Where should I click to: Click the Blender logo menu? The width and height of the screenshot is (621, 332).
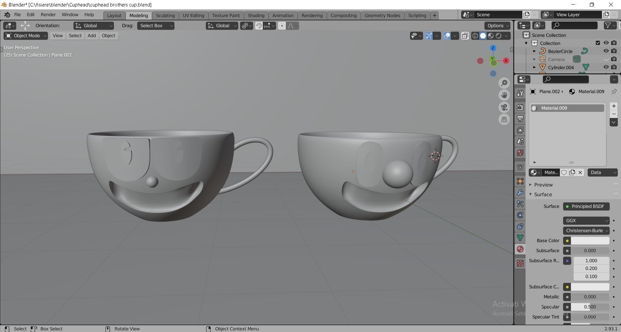coord(7,15)
